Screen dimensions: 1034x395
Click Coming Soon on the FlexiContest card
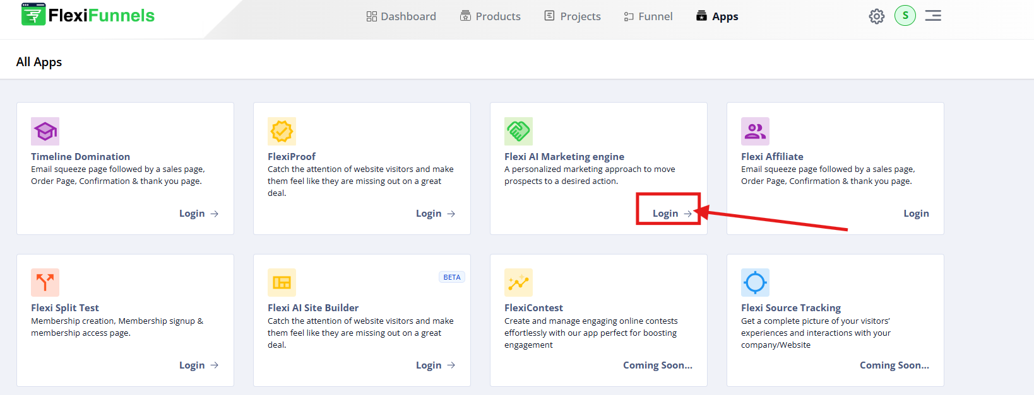[658, 365]
